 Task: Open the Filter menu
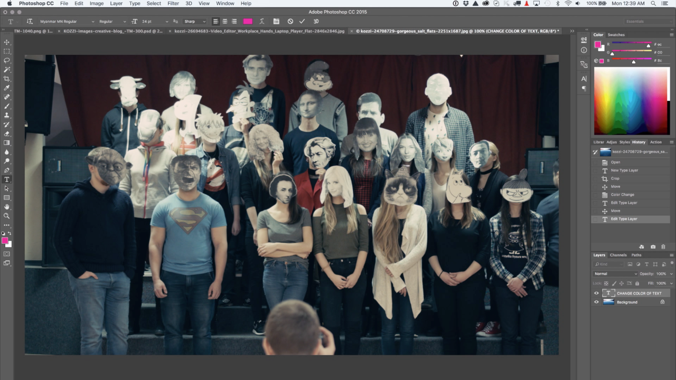point(173,3)
